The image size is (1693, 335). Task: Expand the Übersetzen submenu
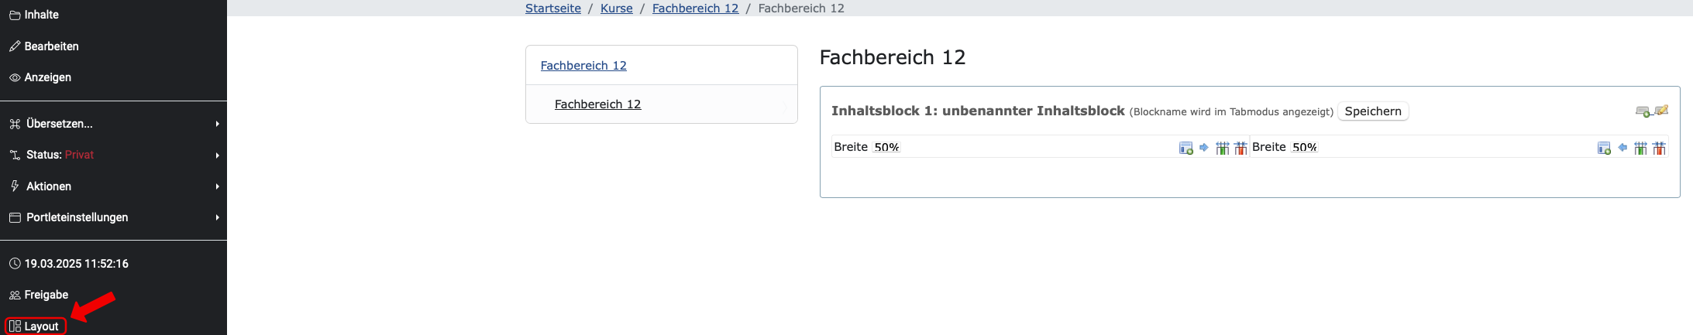[113, 124]
